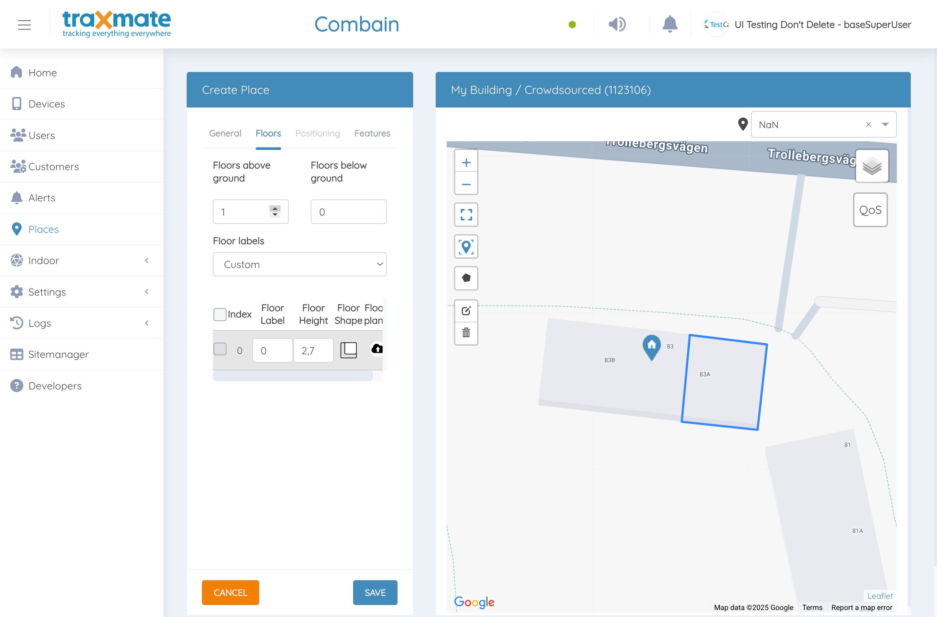Click the SAVE button
This screenshot has height=617, width=937.
point(375,592)
